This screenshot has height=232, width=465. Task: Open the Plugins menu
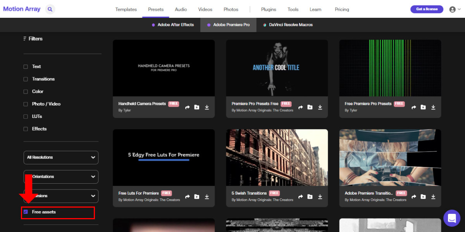point(269,9)
